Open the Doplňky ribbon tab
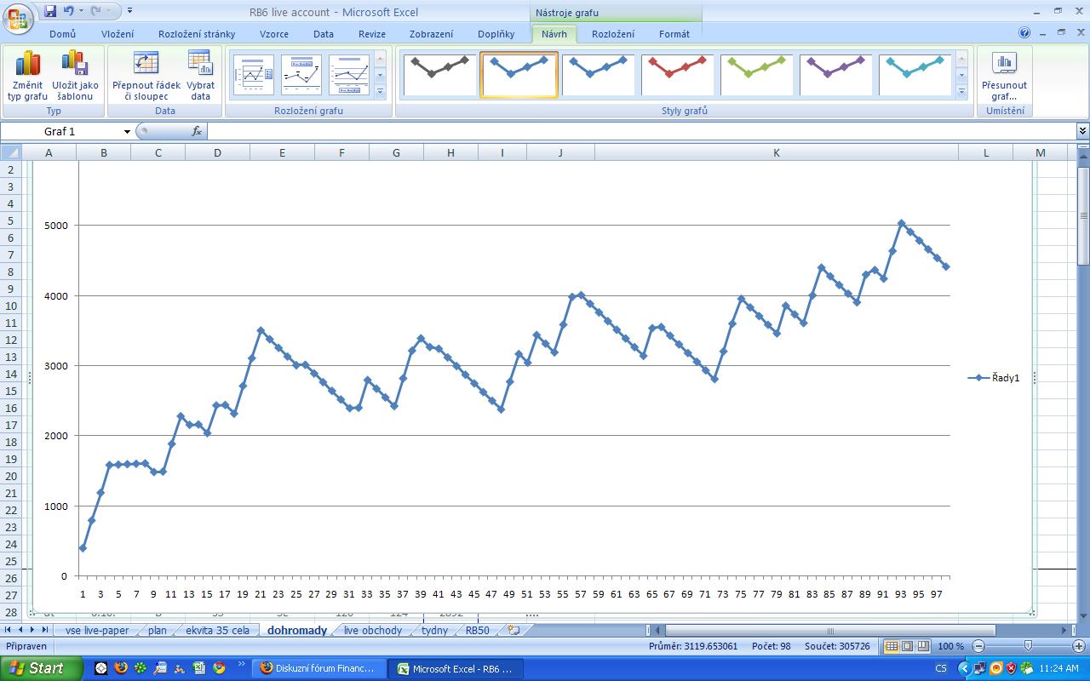1090x681 pixels. pyautogui.click(x=497, y=34)
